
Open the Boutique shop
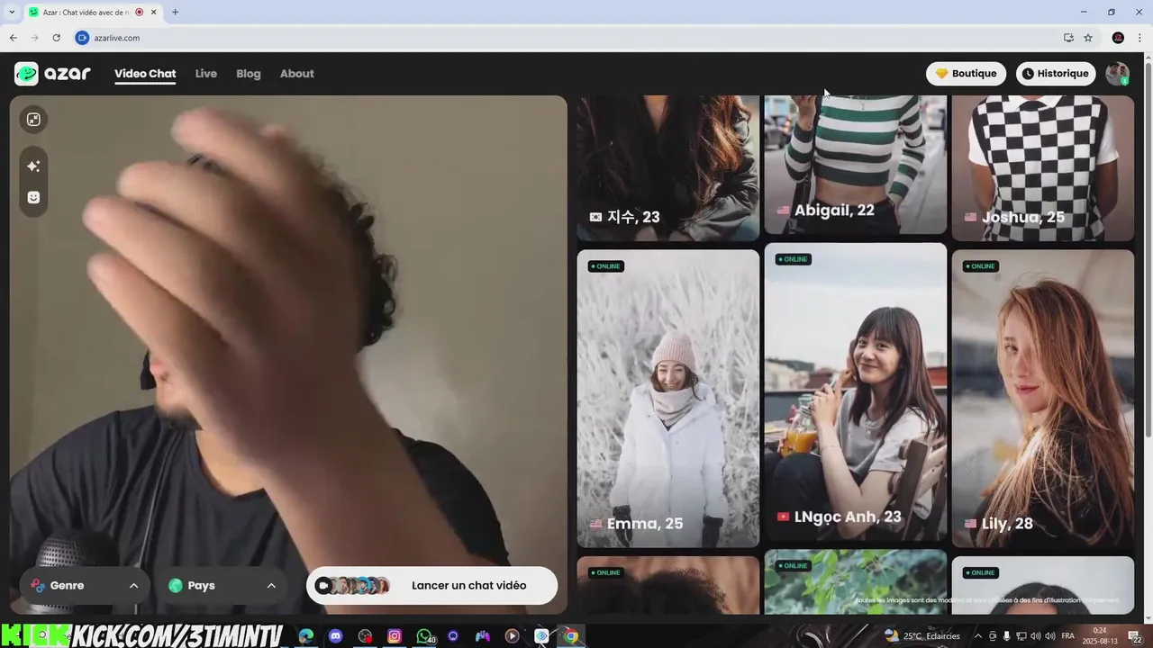pyautogui.click(x=966, y=74)
